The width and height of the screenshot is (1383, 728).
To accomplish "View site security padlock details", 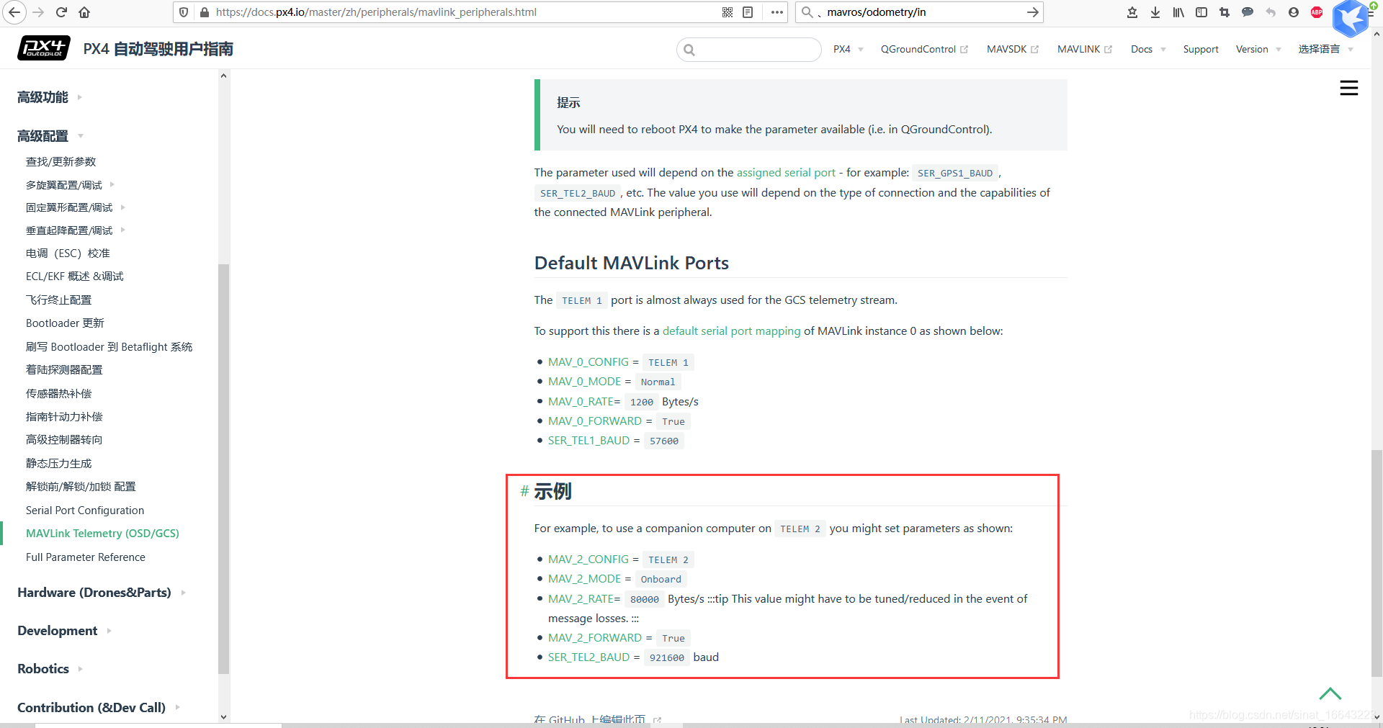I will pos(204,12).
